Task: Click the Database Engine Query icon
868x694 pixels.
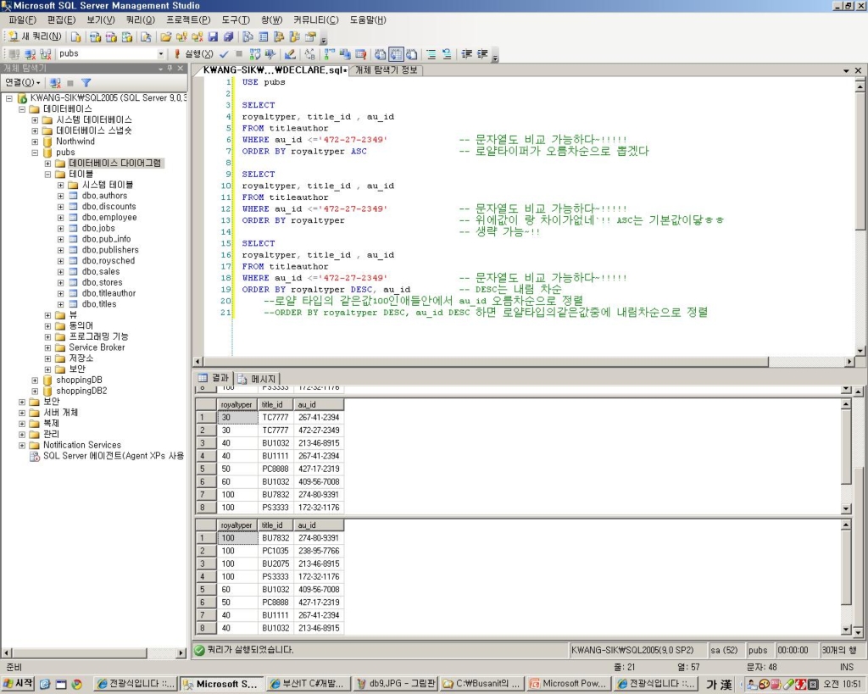Action: pyautogui.click(x=75, y=37)
